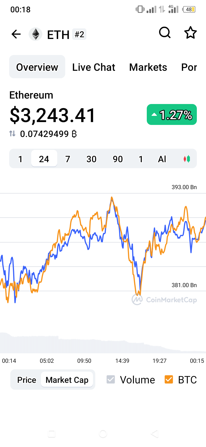Add ETH to watchlist with star icon
The height and width of the screenshot is (447, 206).
click(191, 33)
